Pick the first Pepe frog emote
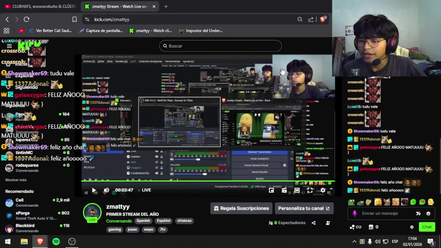Image resolution: width=441 pixels, height=248 pixels. click(x=351, y=202)
